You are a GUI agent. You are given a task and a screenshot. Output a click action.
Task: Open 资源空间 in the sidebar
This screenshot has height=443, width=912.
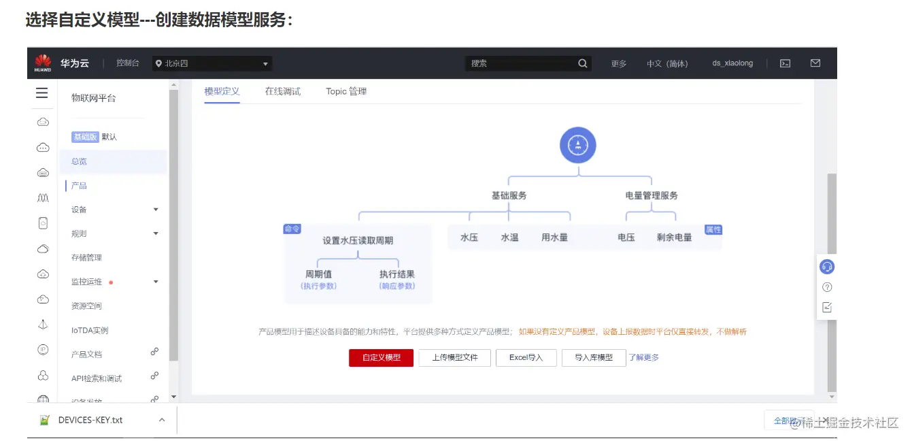point(86,306)
